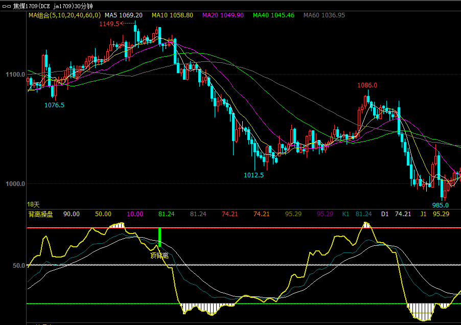
Task: Click the 1100.0 price axis label
Action: click(15, 75)
